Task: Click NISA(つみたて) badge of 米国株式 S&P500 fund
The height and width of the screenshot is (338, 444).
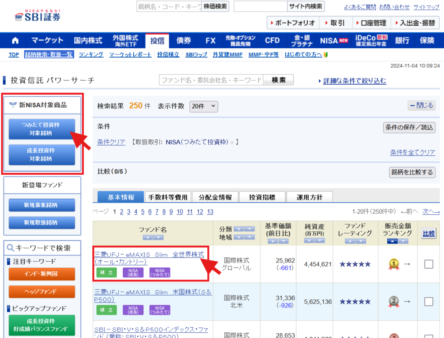Action: [160, 310]
